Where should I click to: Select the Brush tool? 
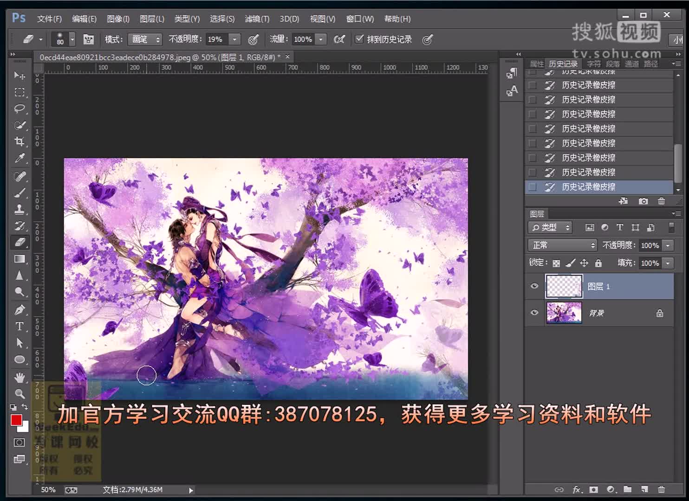(19, 193)
